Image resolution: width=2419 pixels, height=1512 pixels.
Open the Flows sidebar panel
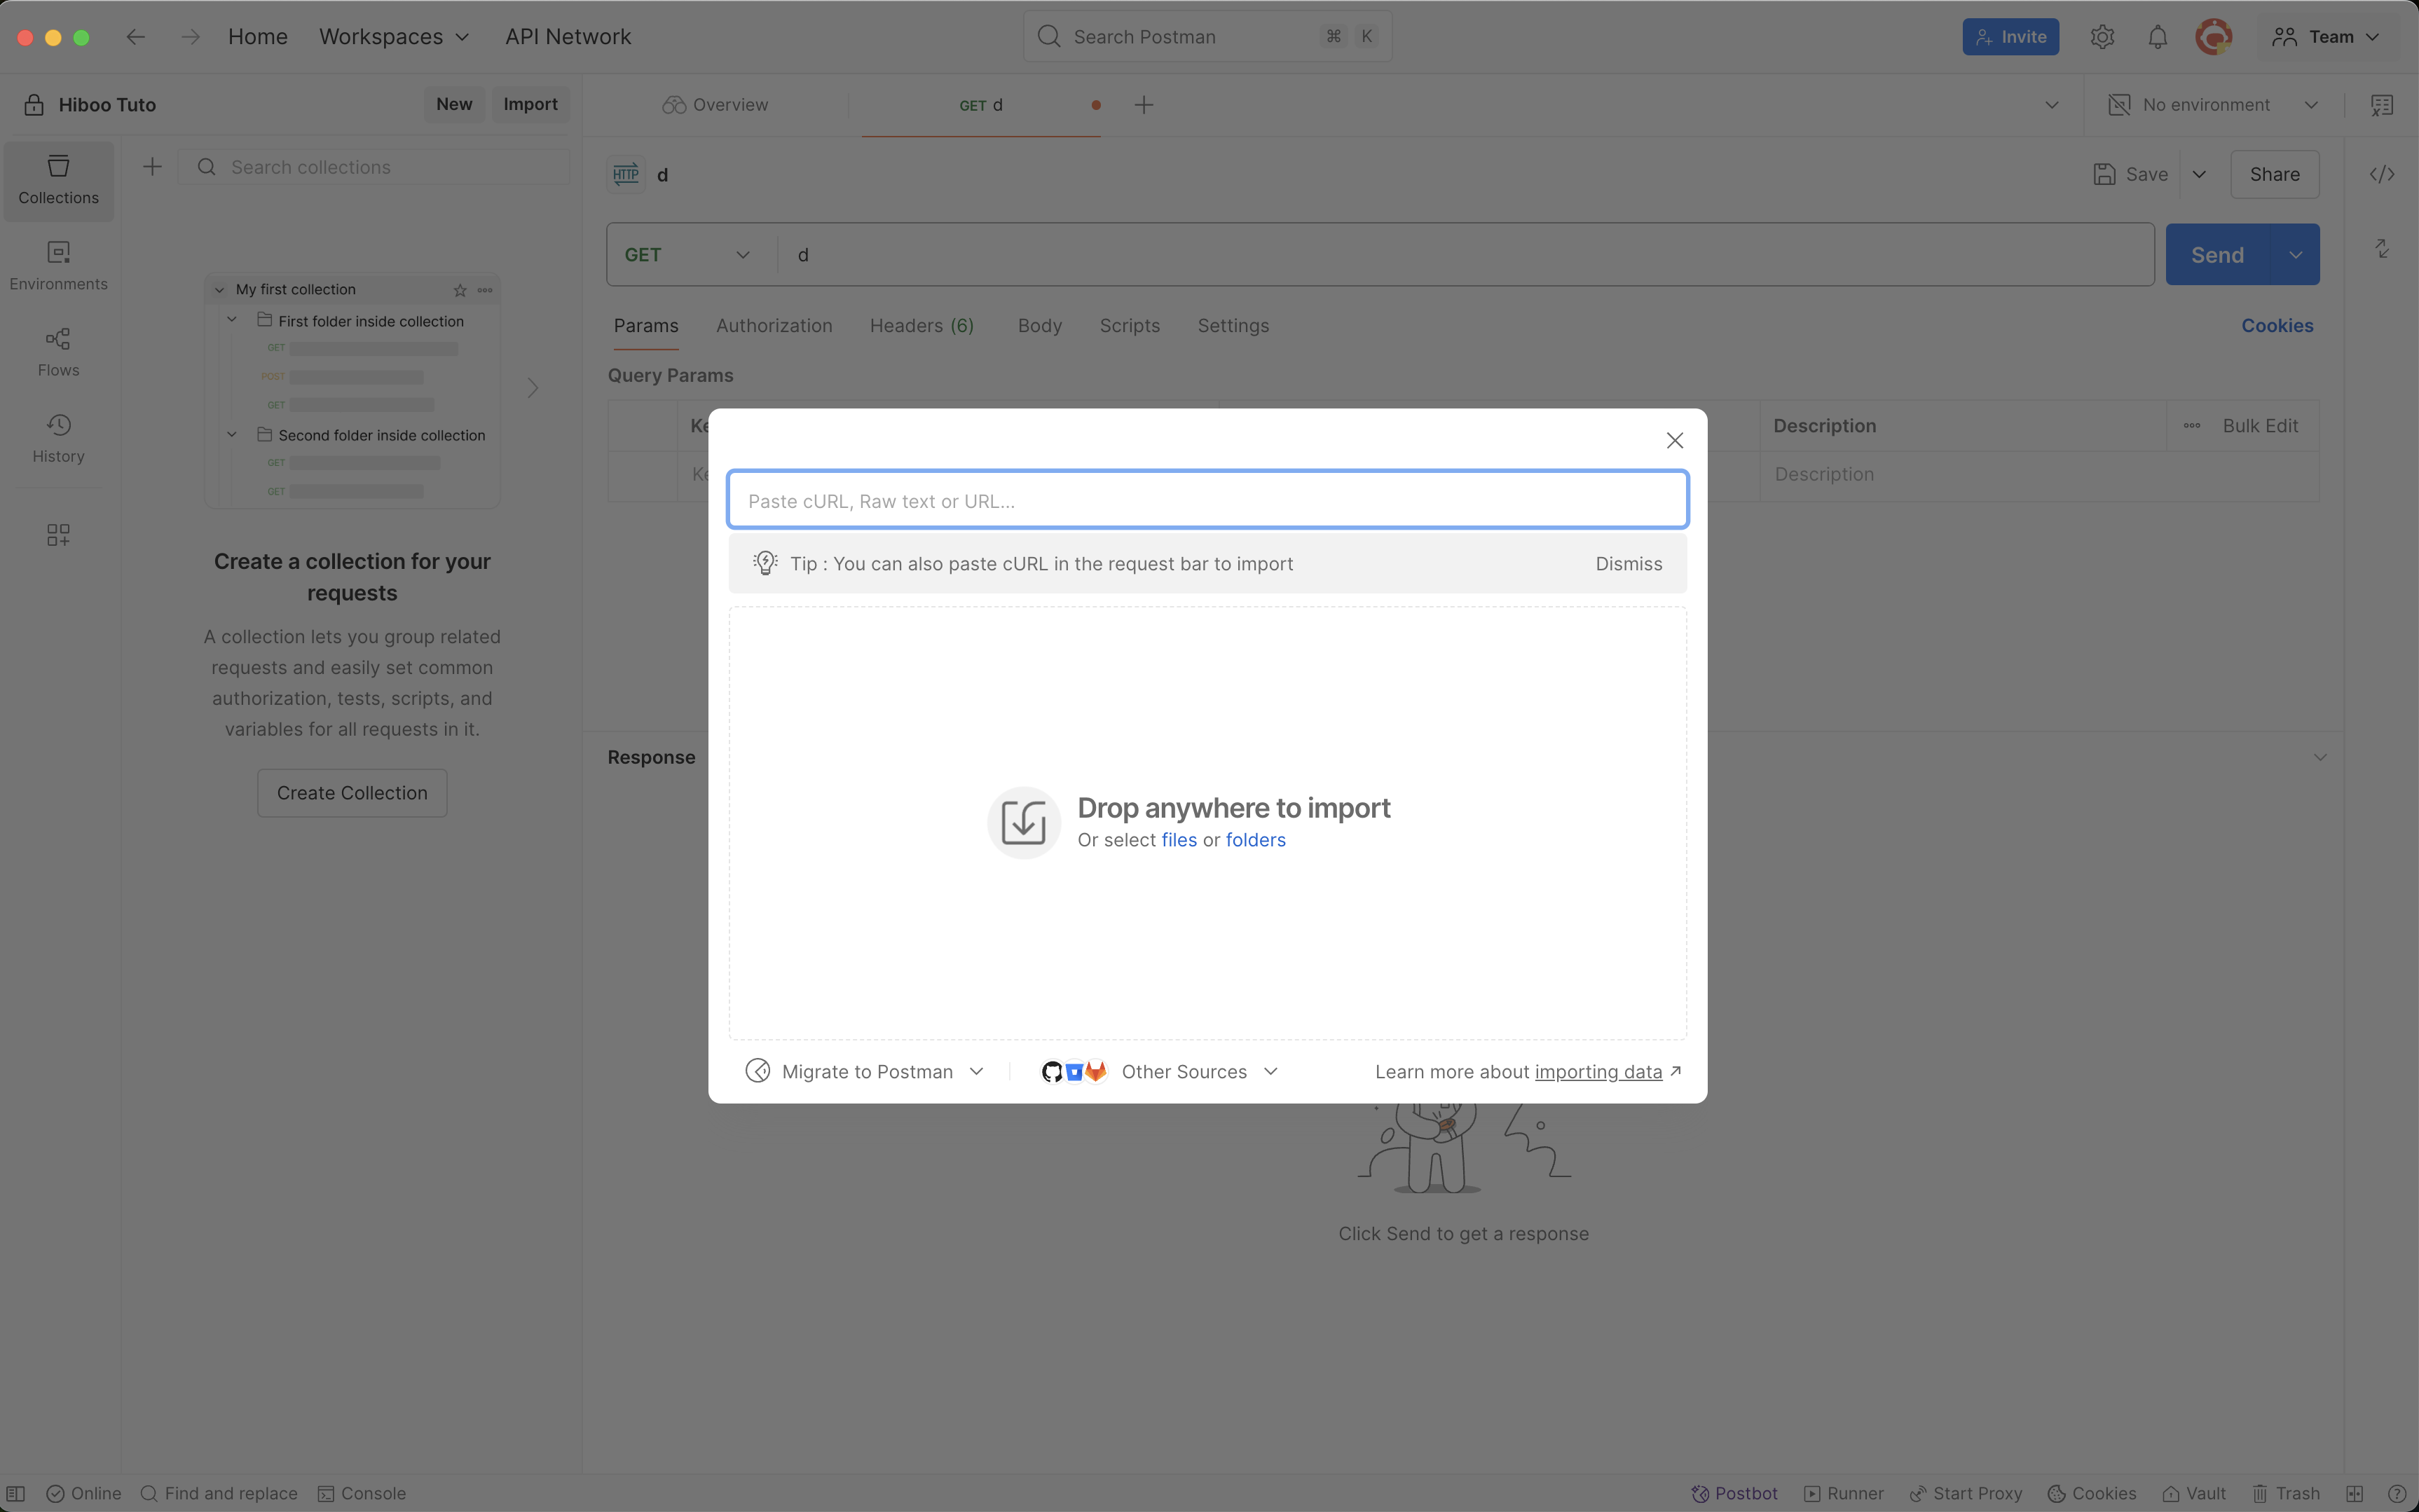tap(58, 352)
